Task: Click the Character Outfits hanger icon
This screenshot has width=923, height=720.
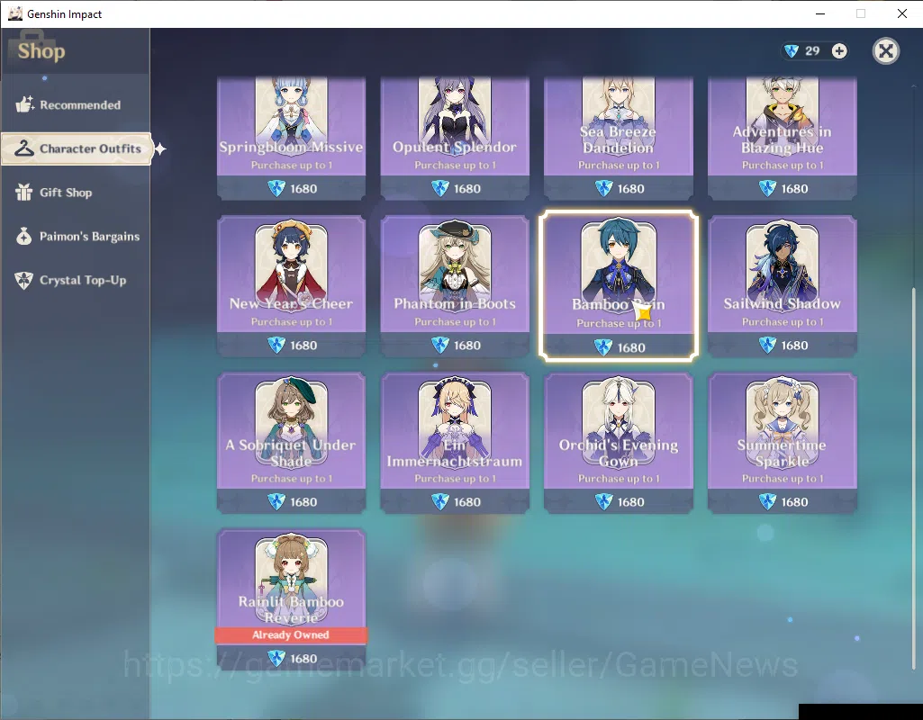Action: [x=24, y=148]
